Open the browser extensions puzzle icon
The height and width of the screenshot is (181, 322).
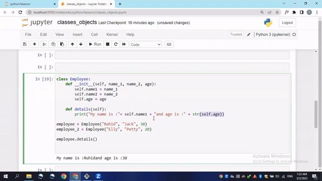tap(294, 12)
